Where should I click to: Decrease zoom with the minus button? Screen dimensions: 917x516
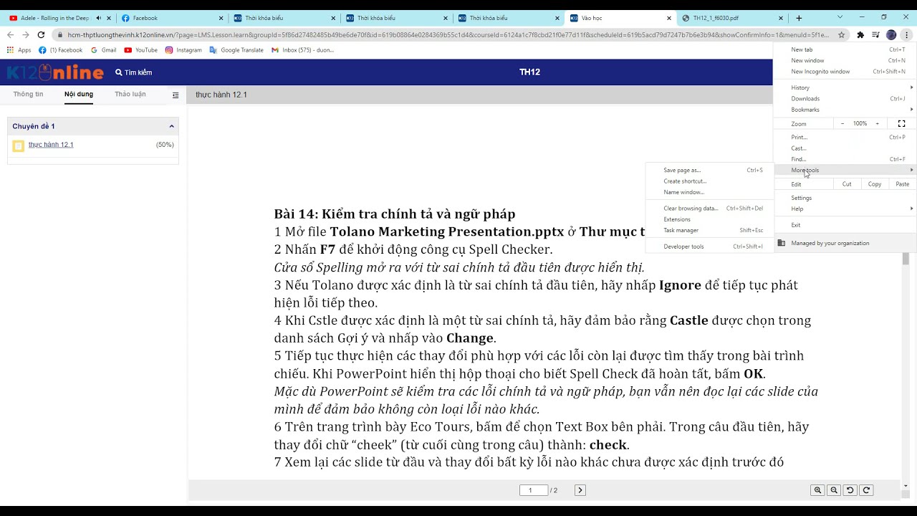click(x=842, y=123)
